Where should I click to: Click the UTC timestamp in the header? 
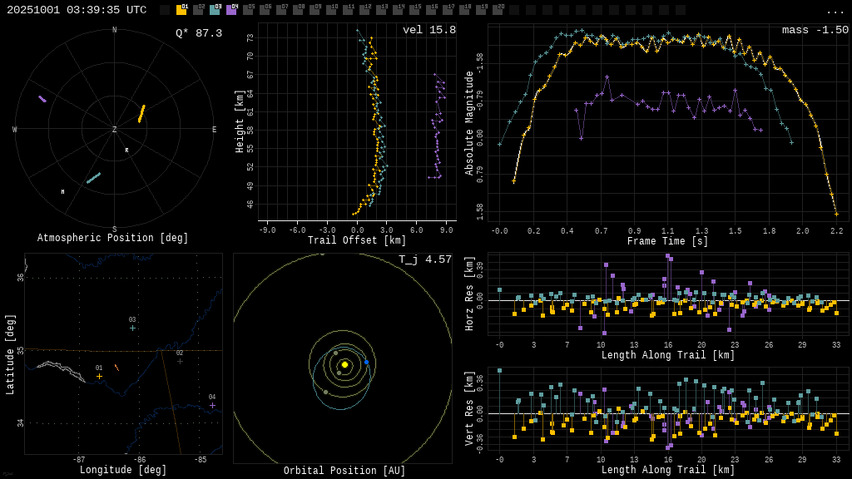click(x=77, y=10)
